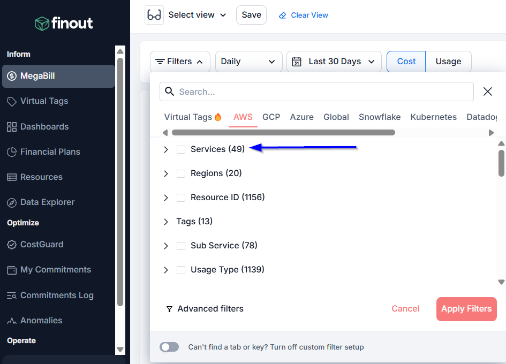The height and width of the screenshot is (364, 506).
Task: Switch to the Kubernetes filter tab
Action: tap(433, 117)
